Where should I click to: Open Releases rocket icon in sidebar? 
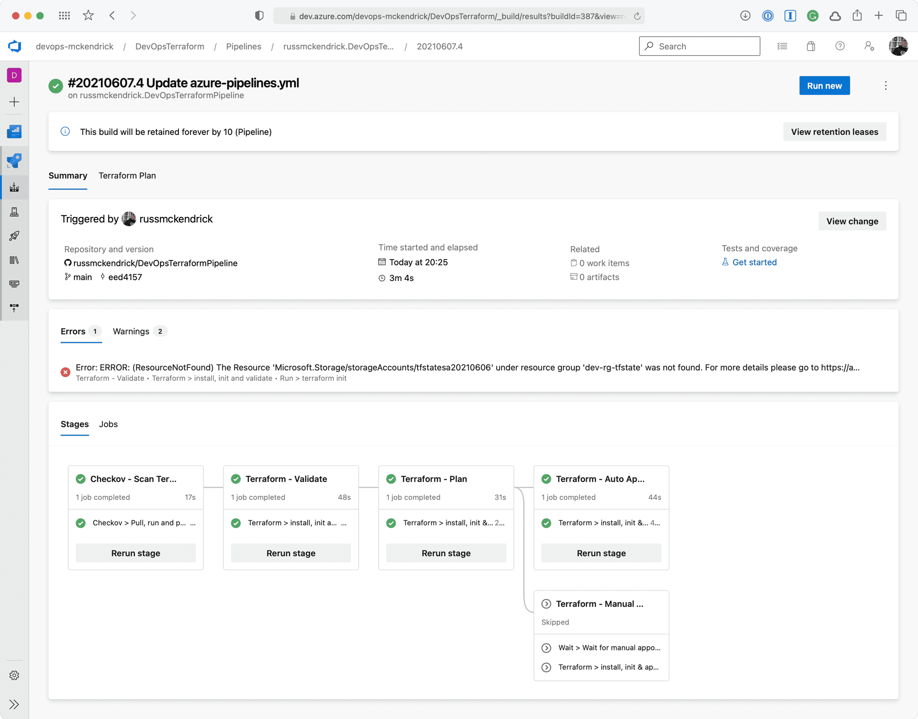[14, 236]
